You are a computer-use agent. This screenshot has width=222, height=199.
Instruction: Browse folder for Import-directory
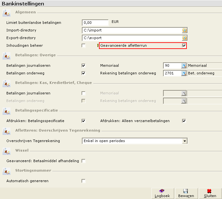pyautogui.click(x=185, y=30)
